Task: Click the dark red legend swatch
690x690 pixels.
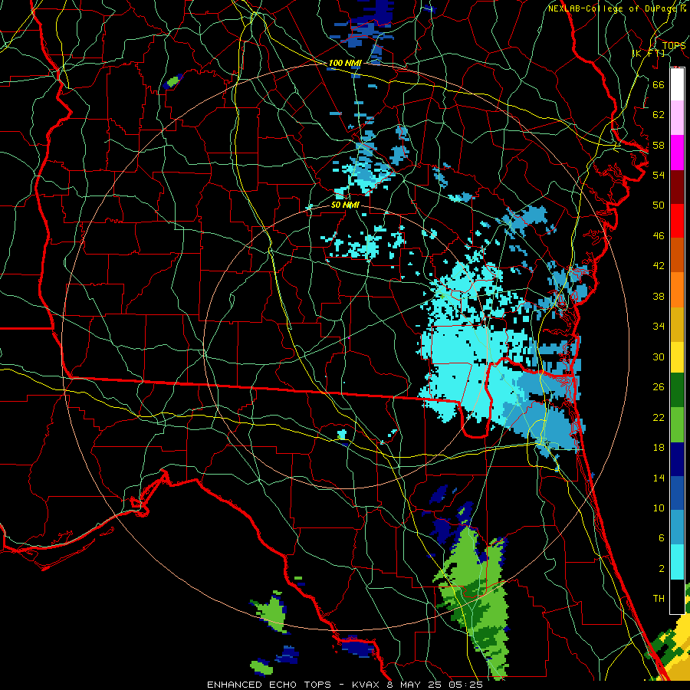Action: pos(677,187)
